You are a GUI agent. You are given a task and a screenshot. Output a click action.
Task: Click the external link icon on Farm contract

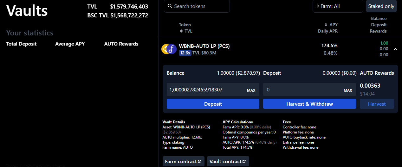point(199,161)
